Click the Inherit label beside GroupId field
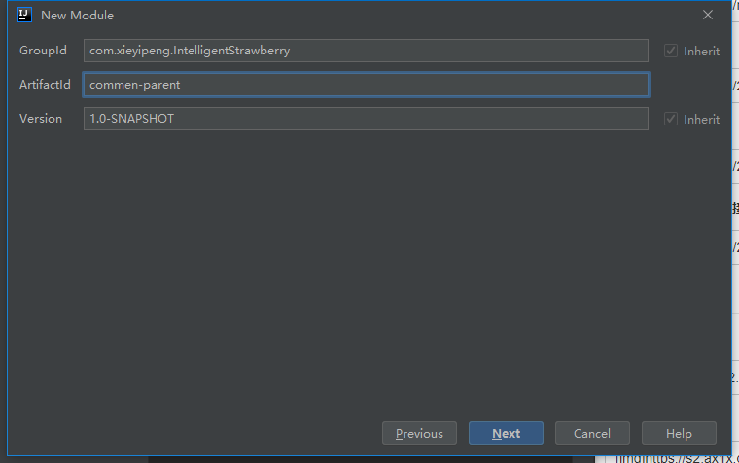 pos(701,51)
